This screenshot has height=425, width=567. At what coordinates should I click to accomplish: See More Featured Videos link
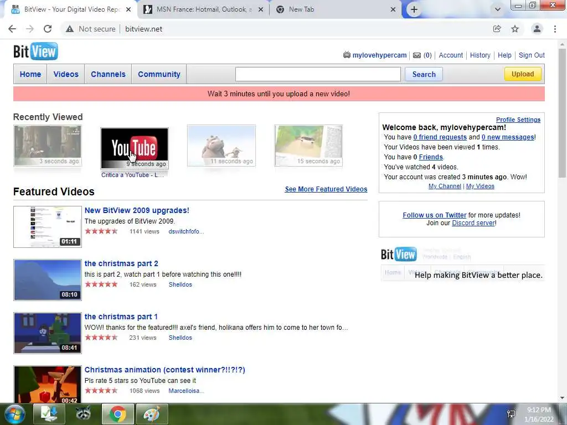[326, 189]
